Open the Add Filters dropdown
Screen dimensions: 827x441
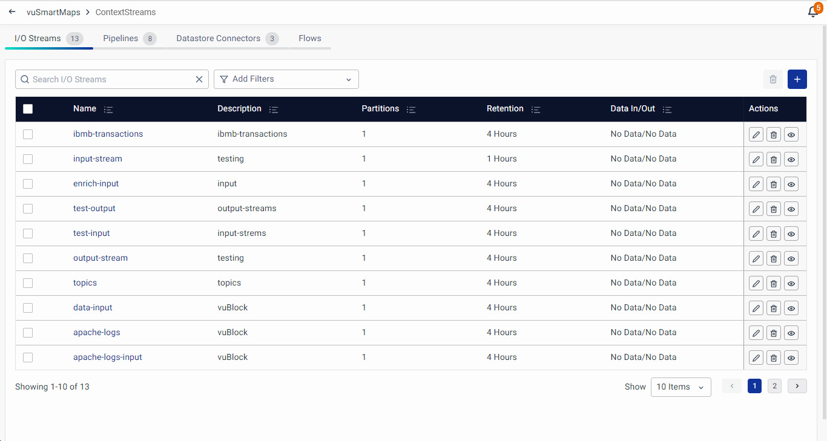(x=286, y=79)
